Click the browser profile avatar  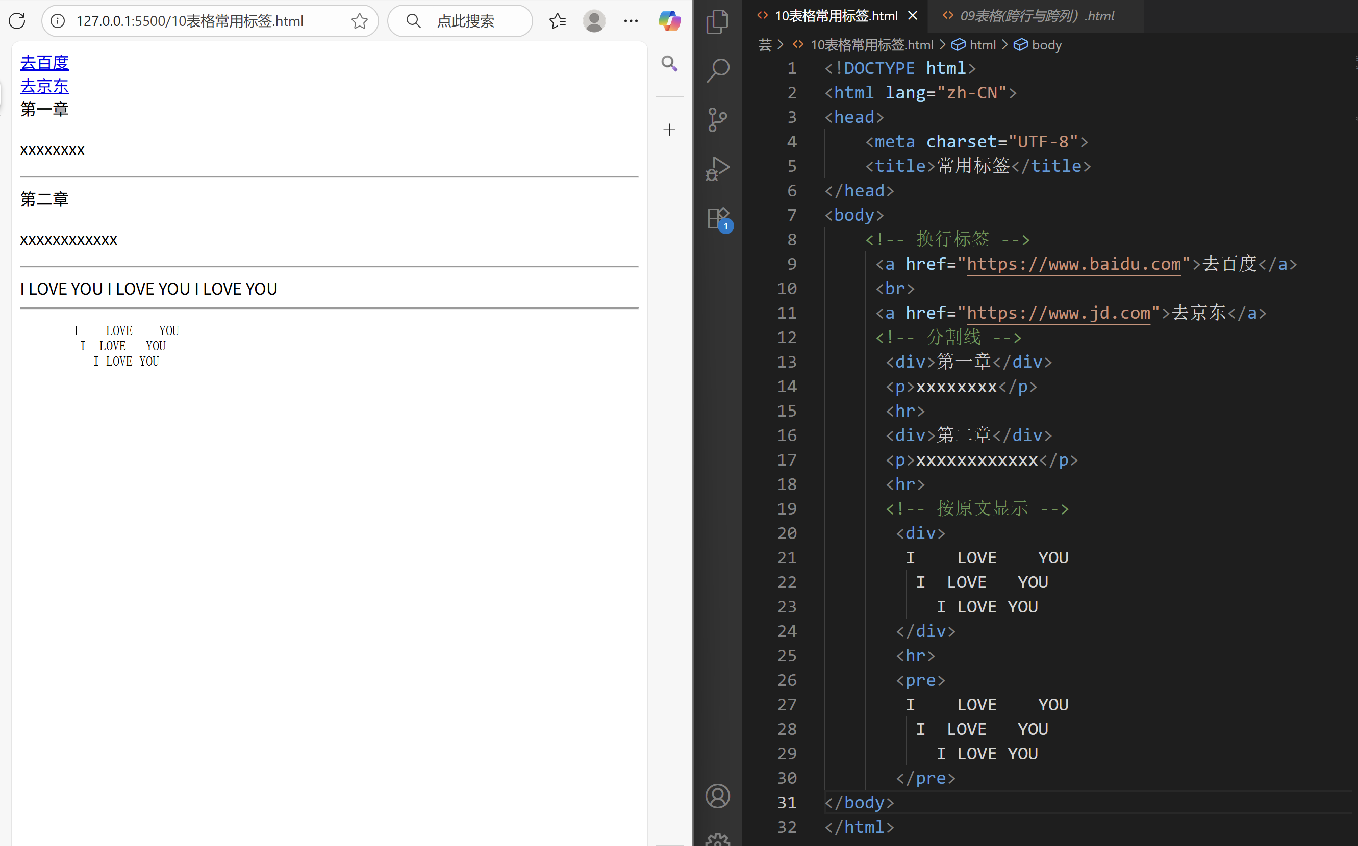pyautogui.click(x=594, y=21)
